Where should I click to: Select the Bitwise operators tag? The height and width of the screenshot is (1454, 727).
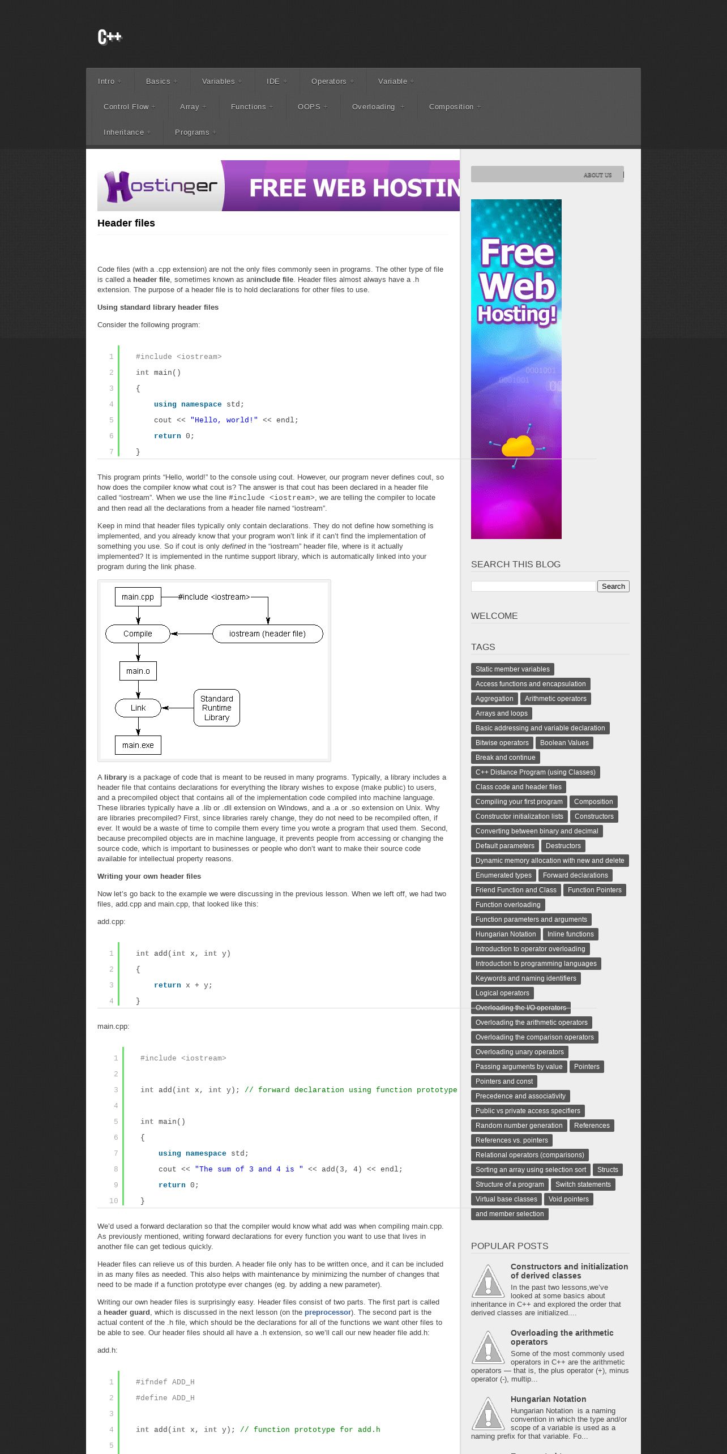click(502, 743)
